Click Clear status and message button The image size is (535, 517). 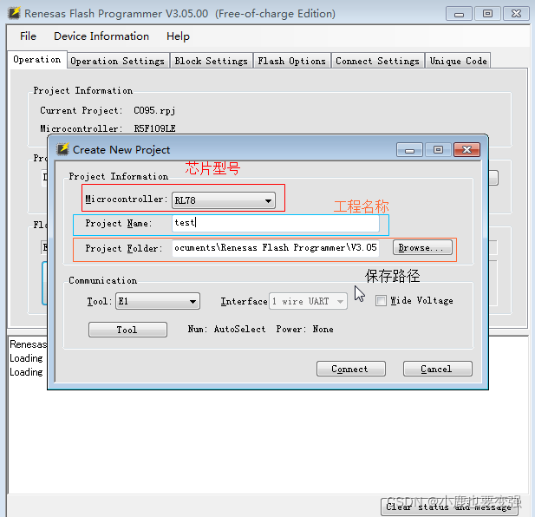[x=449, y=507]
